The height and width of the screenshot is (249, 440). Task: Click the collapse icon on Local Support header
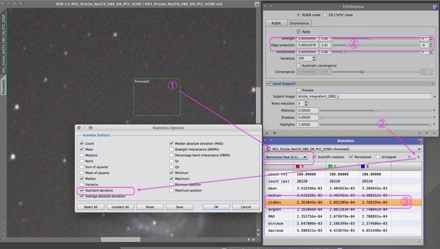pos(432,84)
